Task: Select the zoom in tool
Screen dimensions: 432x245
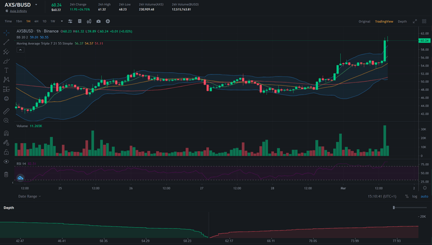Action: tap(6, 120)
